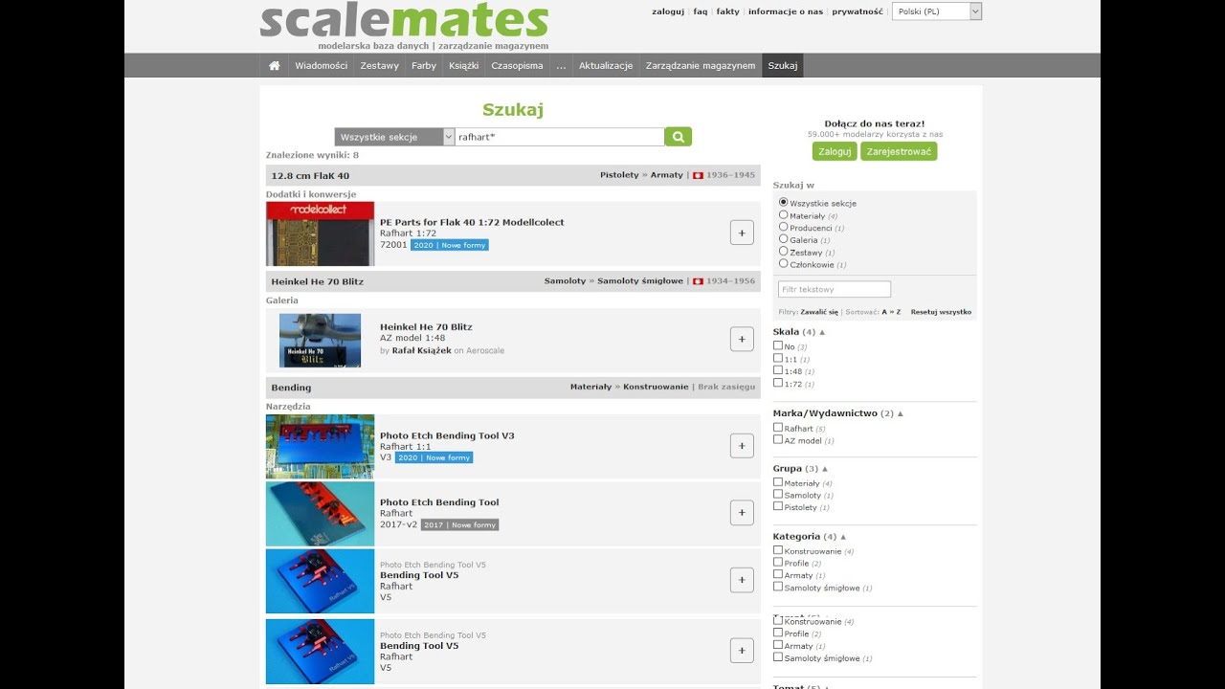Open the PE Parts for Flak 40 thumbnail

320,233
